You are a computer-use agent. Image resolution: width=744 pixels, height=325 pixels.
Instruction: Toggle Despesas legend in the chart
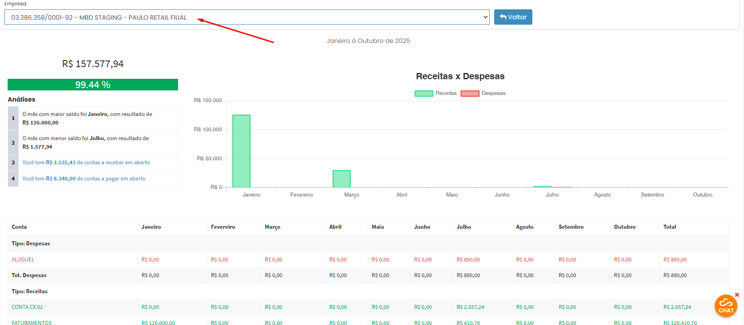click(483, 93)
